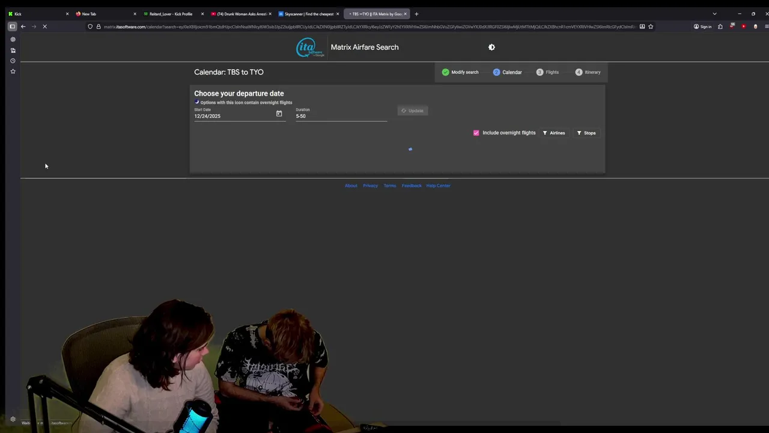This screenshot has height=433, width=769.
Task: Open the Privacy link
Action: click(370, 186)
